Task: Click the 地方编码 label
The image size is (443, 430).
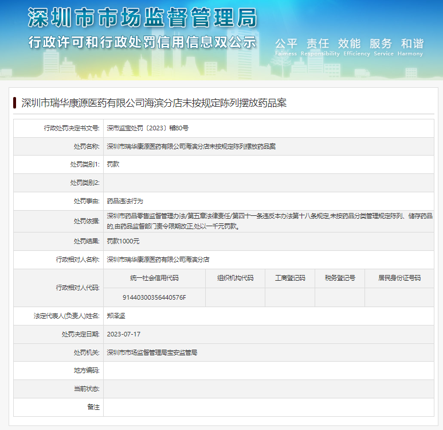Action: pos(87,370)
